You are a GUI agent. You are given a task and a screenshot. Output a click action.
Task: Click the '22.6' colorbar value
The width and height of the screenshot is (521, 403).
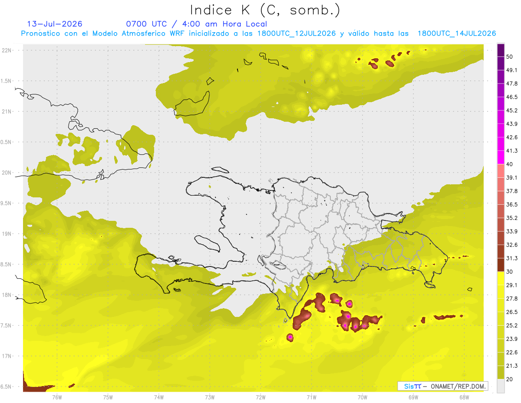[512, 353]
